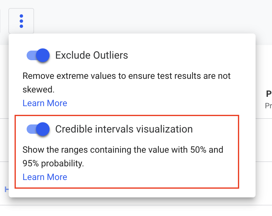This screenshot has width=272, height=216.
Task: Click the partially hidden blue 'H' link
Action: [7, 189]
